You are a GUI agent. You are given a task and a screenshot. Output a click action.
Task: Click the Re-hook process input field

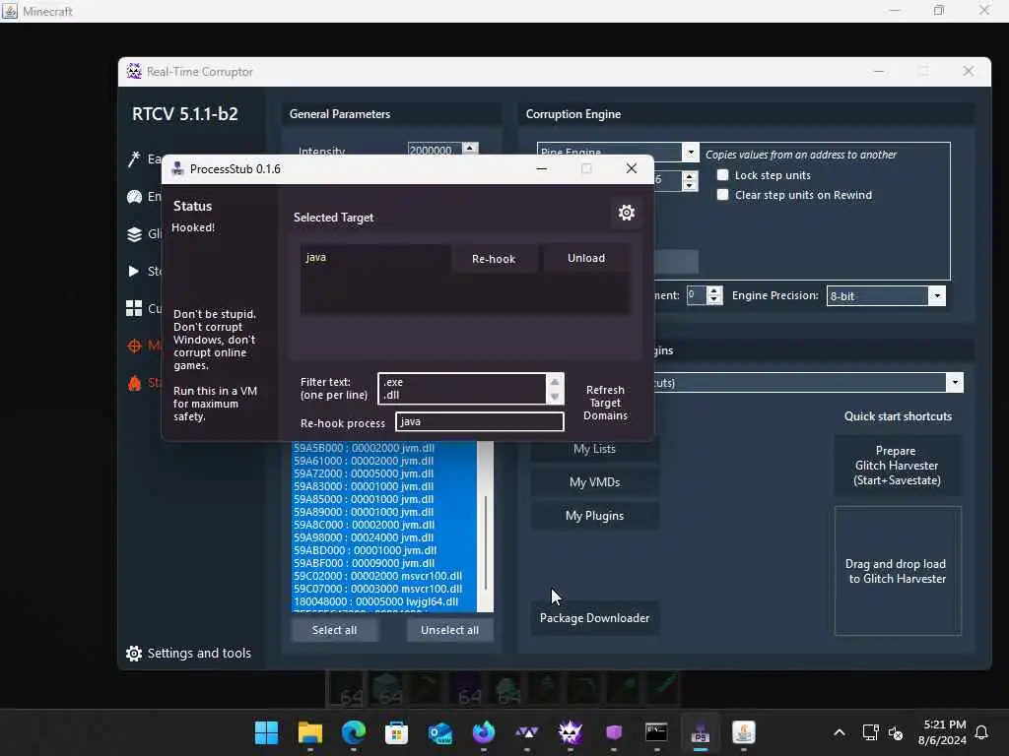(480, 421)
